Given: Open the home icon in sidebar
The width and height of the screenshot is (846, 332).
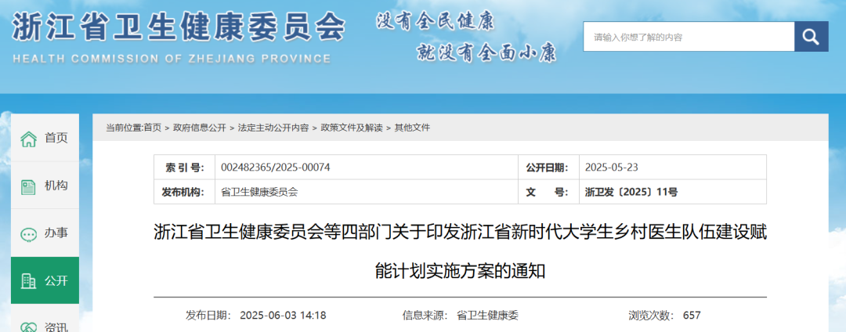Looking at the screenshot, I should (x=28, y=139).
